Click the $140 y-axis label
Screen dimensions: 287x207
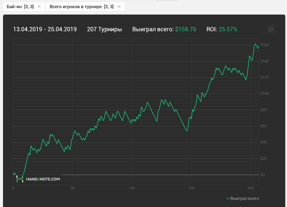[x=265, y=61]
